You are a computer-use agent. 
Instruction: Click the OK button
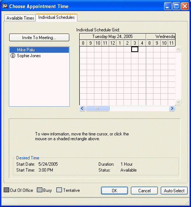(114, 190)
